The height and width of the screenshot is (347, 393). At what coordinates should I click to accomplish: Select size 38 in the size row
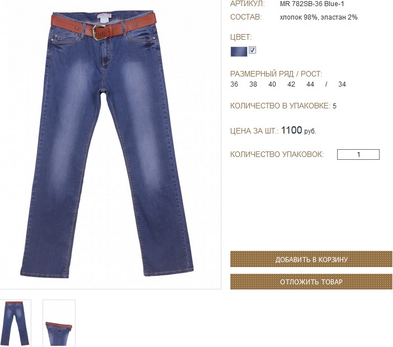click(x=253, y=84)
